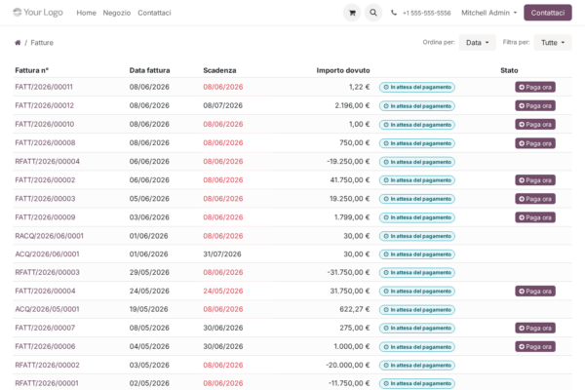The height and width of the screenshot is (390, 585).
Task: Click the amount 622,27 €
Action: tap(355, 309)
